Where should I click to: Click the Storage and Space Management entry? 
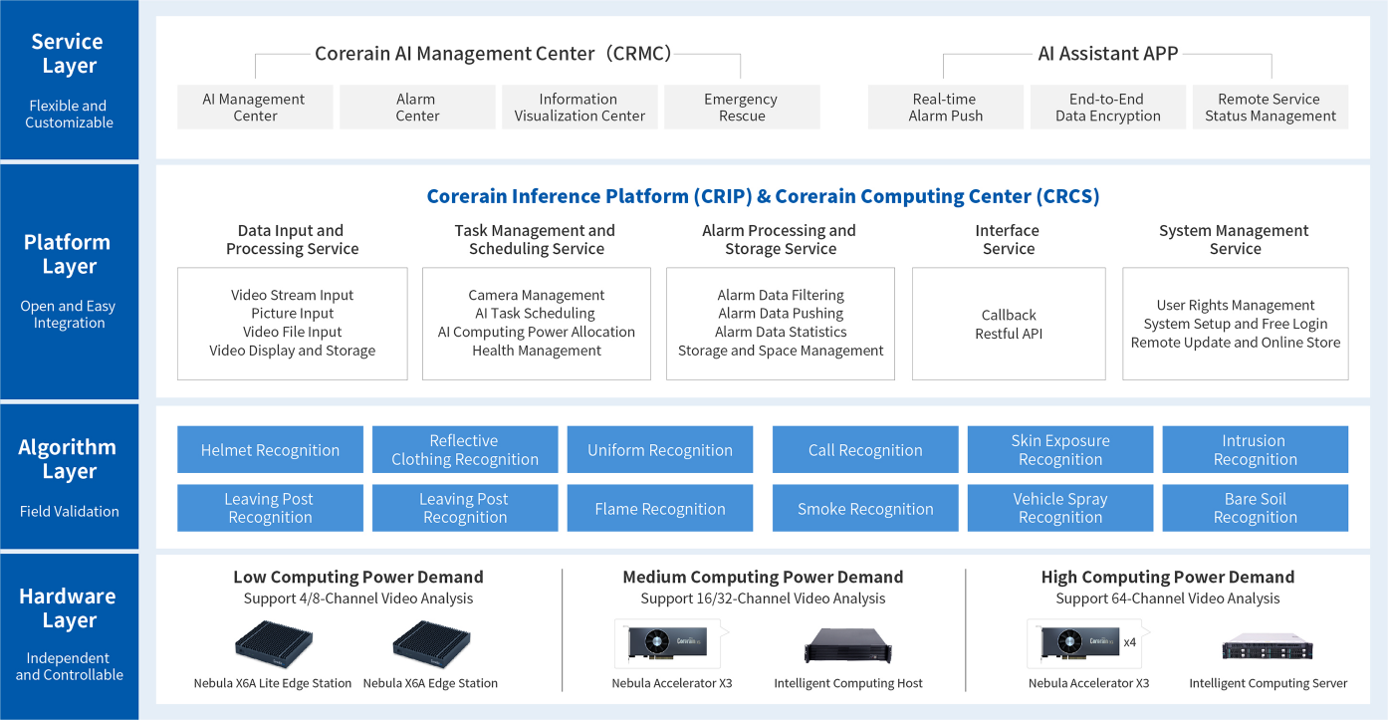point(780,351)
